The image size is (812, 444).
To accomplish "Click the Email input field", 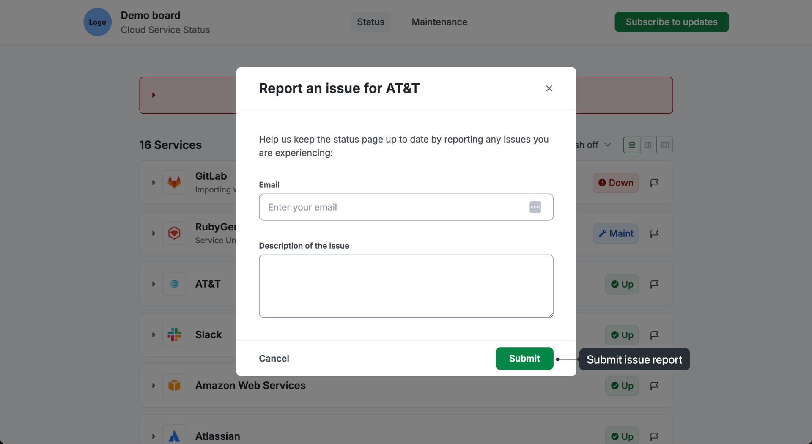I will click(406, 207).
